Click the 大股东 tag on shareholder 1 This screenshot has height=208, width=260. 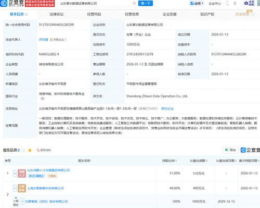coord(52,176)
